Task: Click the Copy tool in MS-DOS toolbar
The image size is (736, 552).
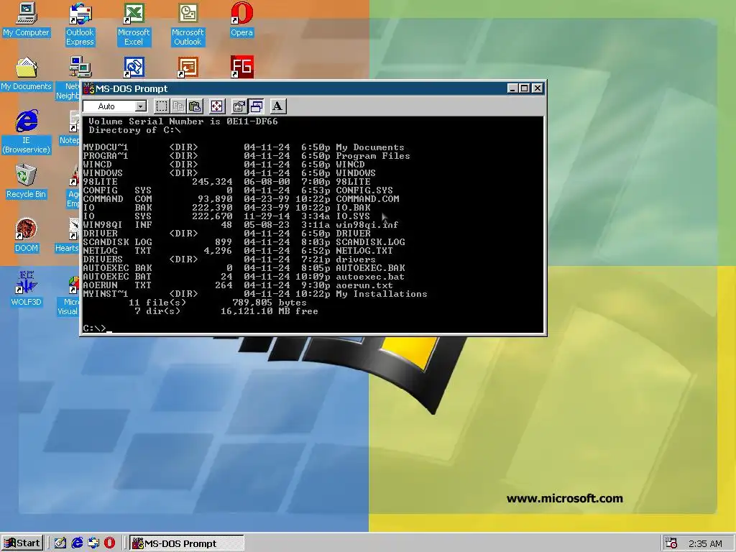Action: pos(178,106)
